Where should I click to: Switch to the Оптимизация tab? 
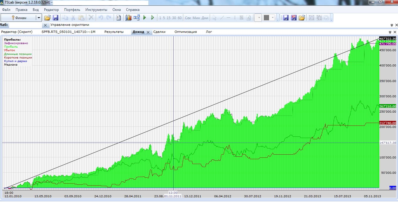point(186,32)
